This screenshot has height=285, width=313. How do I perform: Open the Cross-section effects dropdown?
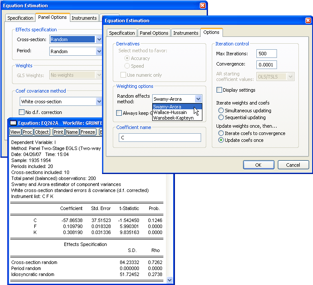pyautogui.click(x=99, y=39)
